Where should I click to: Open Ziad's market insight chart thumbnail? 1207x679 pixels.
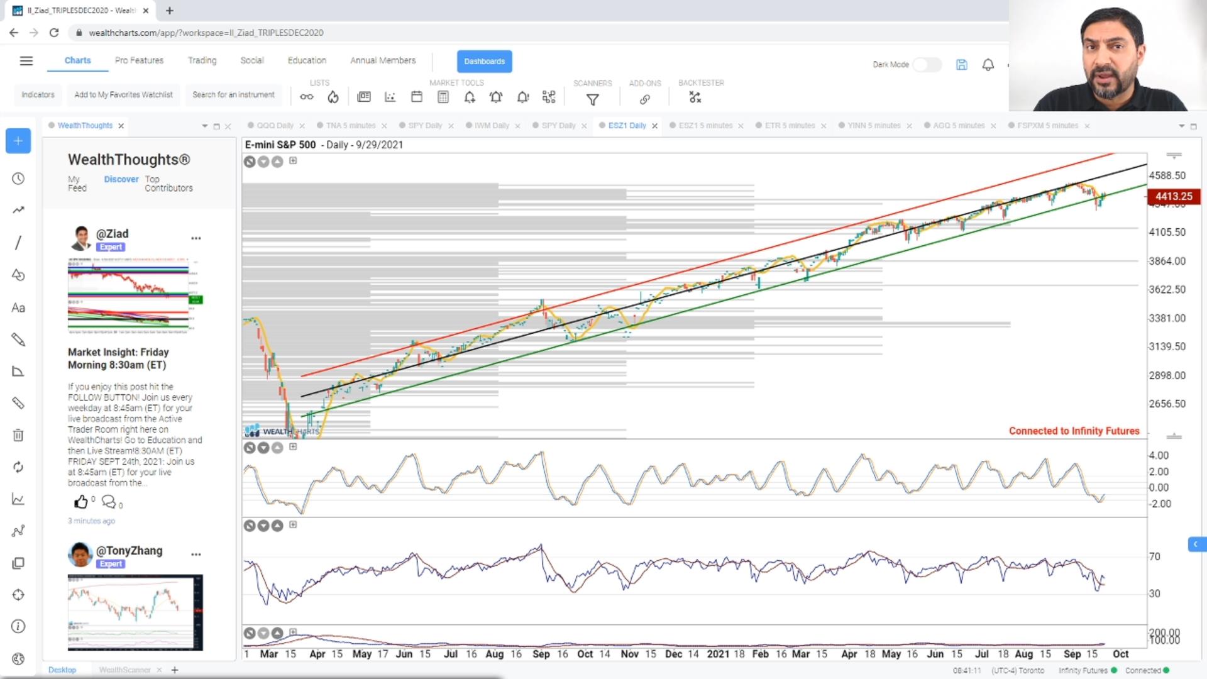pos(135,295)
